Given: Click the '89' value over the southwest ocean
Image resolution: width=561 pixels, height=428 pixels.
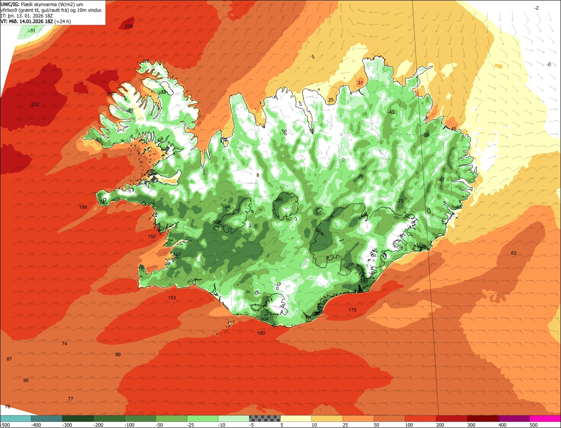Looking at the screenshot, I should pyautogui.click(x=118, y=354).
